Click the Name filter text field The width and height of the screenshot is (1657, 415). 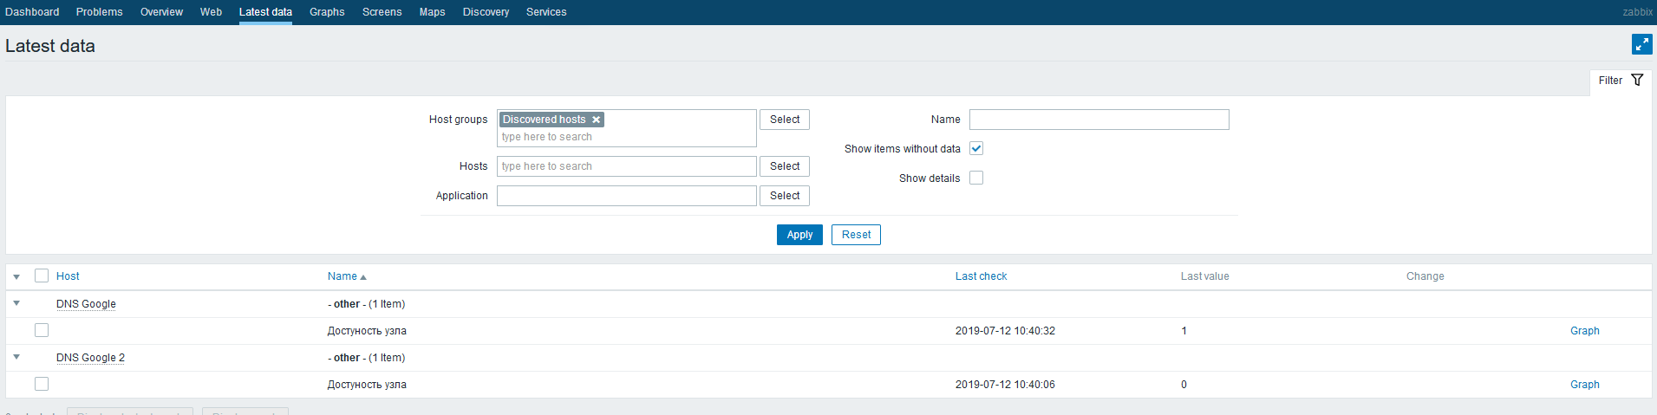point(1099,120)
